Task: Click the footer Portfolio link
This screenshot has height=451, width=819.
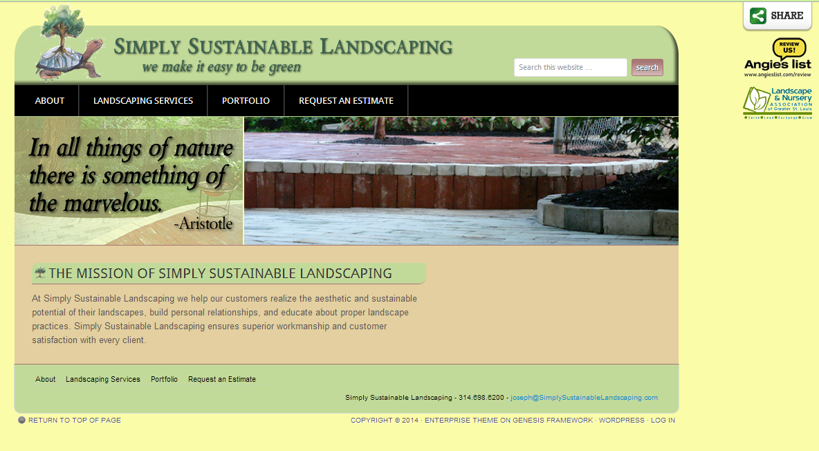Action: [x=164, y=380]
